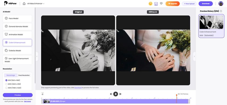Click the Low-Light moon icon

coord(6,58)
